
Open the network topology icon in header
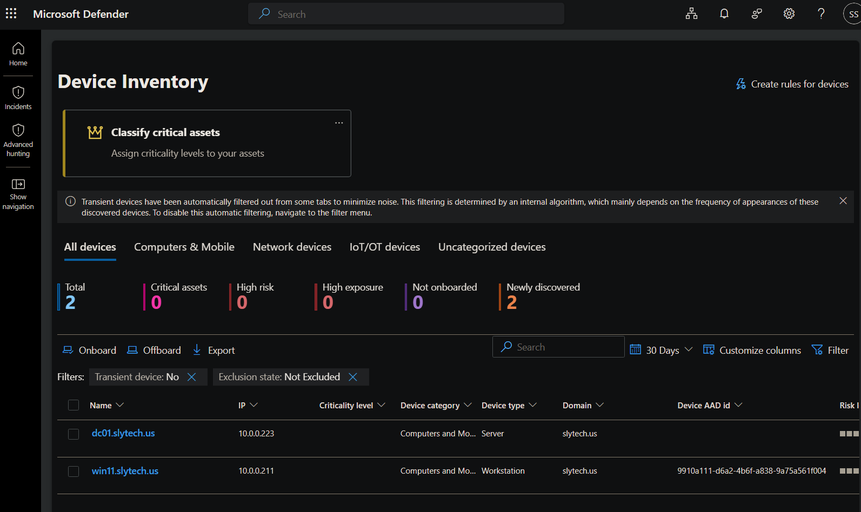click(x=691, y=14)
